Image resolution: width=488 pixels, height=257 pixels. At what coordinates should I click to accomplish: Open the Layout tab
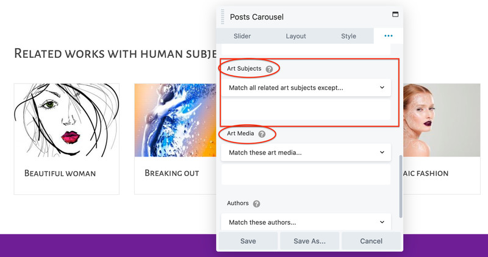pos(296,36)
